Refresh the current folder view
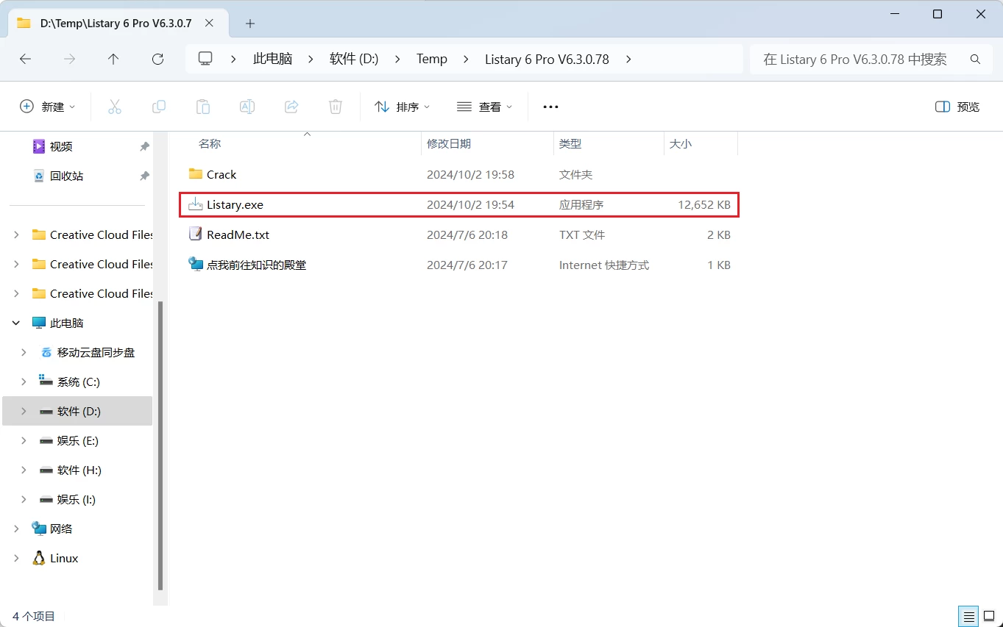 tap(157, 60)
